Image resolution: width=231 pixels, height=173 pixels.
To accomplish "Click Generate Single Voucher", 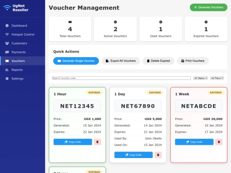I will (x=76, y=61).
